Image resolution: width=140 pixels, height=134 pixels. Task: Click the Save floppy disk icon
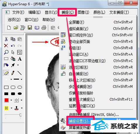30,28
